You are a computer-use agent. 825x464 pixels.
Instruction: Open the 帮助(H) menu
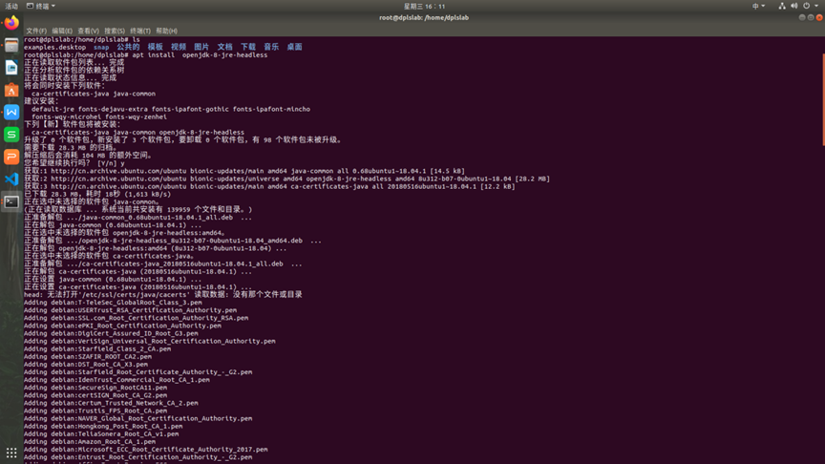pyautogui.click(x=166, y=32)
